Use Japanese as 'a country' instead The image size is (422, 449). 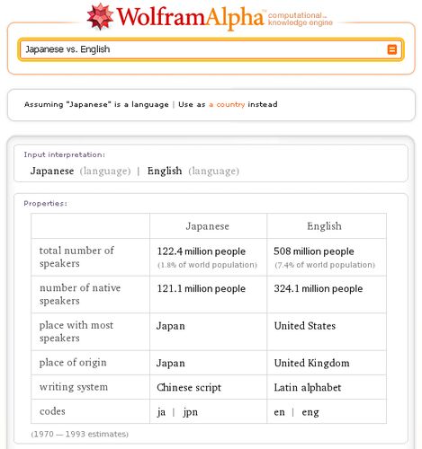(227, 104)
